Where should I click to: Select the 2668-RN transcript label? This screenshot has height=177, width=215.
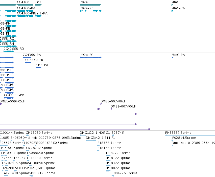click(7, 44)
